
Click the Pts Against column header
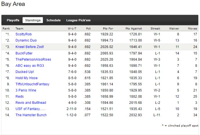134,29
